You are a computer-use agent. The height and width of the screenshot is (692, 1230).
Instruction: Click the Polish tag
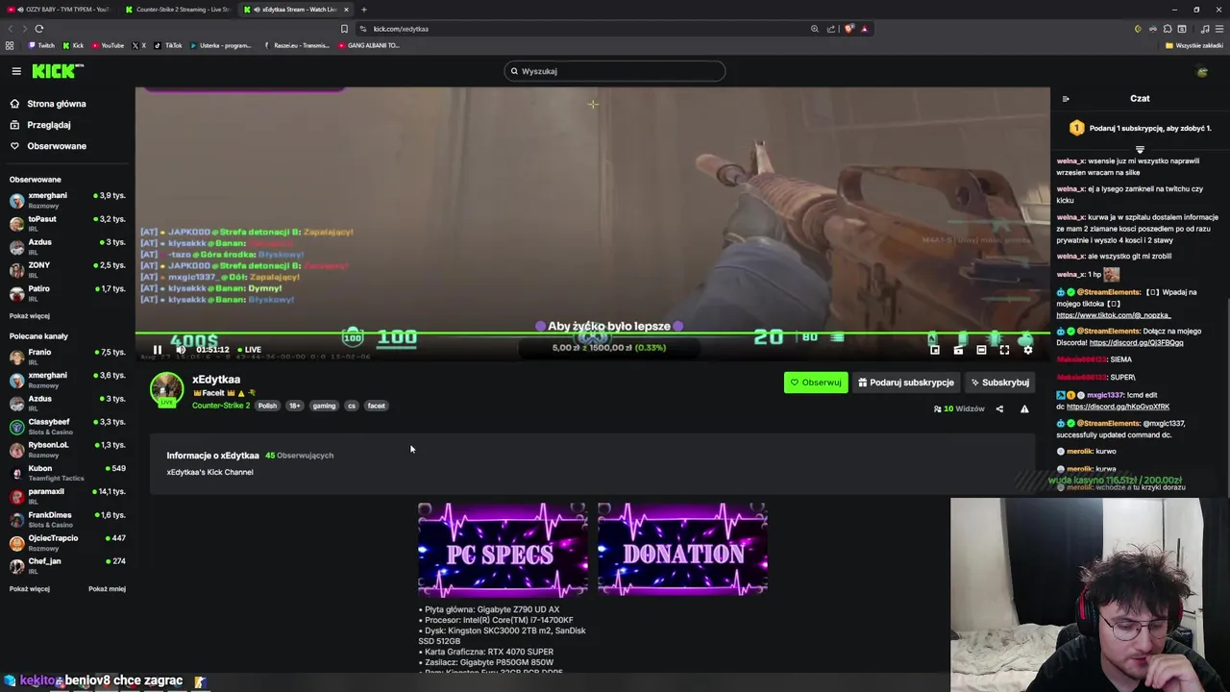click(x=267, y=406)
